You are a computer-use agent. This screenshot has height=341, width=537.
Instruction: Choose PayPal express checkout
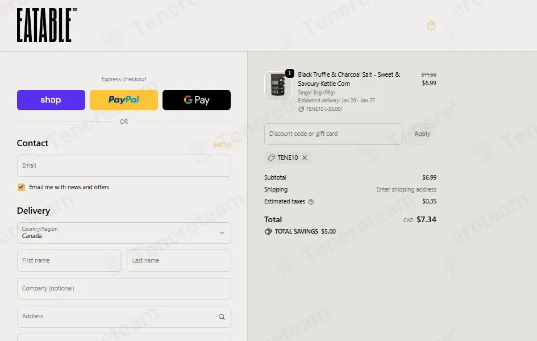tap(124, 100)
